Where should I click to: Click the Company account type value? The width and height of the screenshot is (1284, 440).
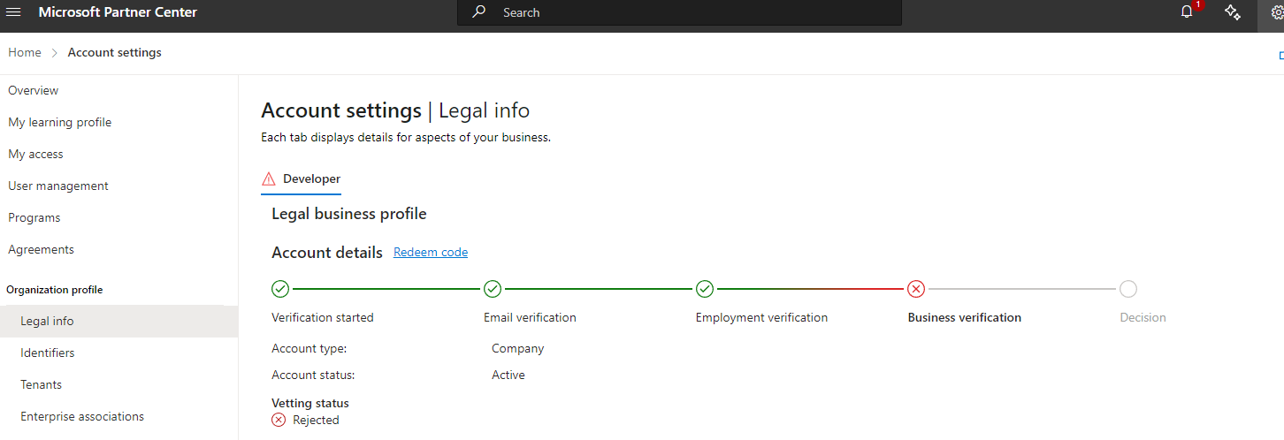518,348
